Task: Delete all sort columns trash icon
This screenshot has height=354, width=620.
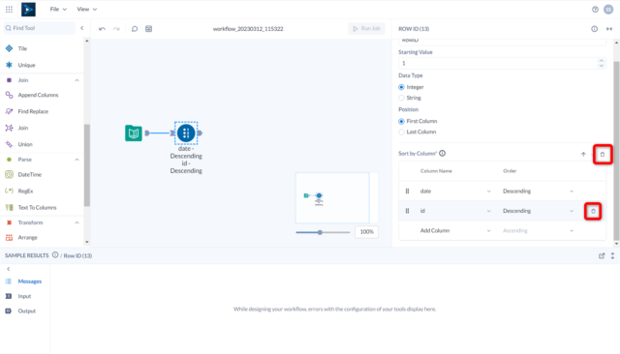Action: [x=603, y=155]
